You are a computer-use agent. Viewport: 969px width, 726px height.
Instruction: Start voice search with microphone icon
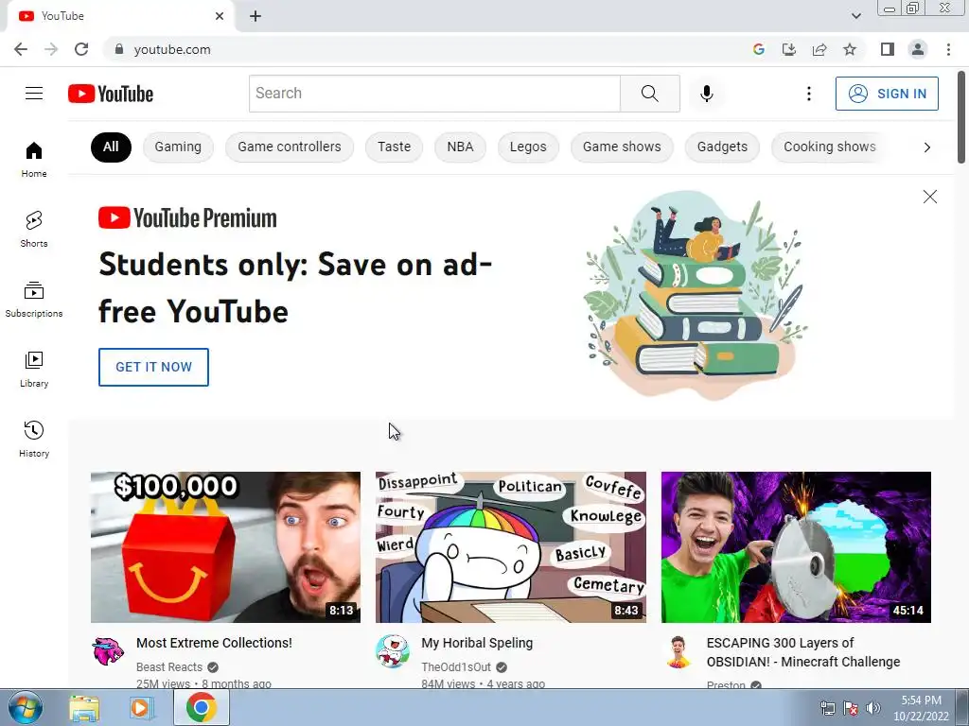click(706, 94)
